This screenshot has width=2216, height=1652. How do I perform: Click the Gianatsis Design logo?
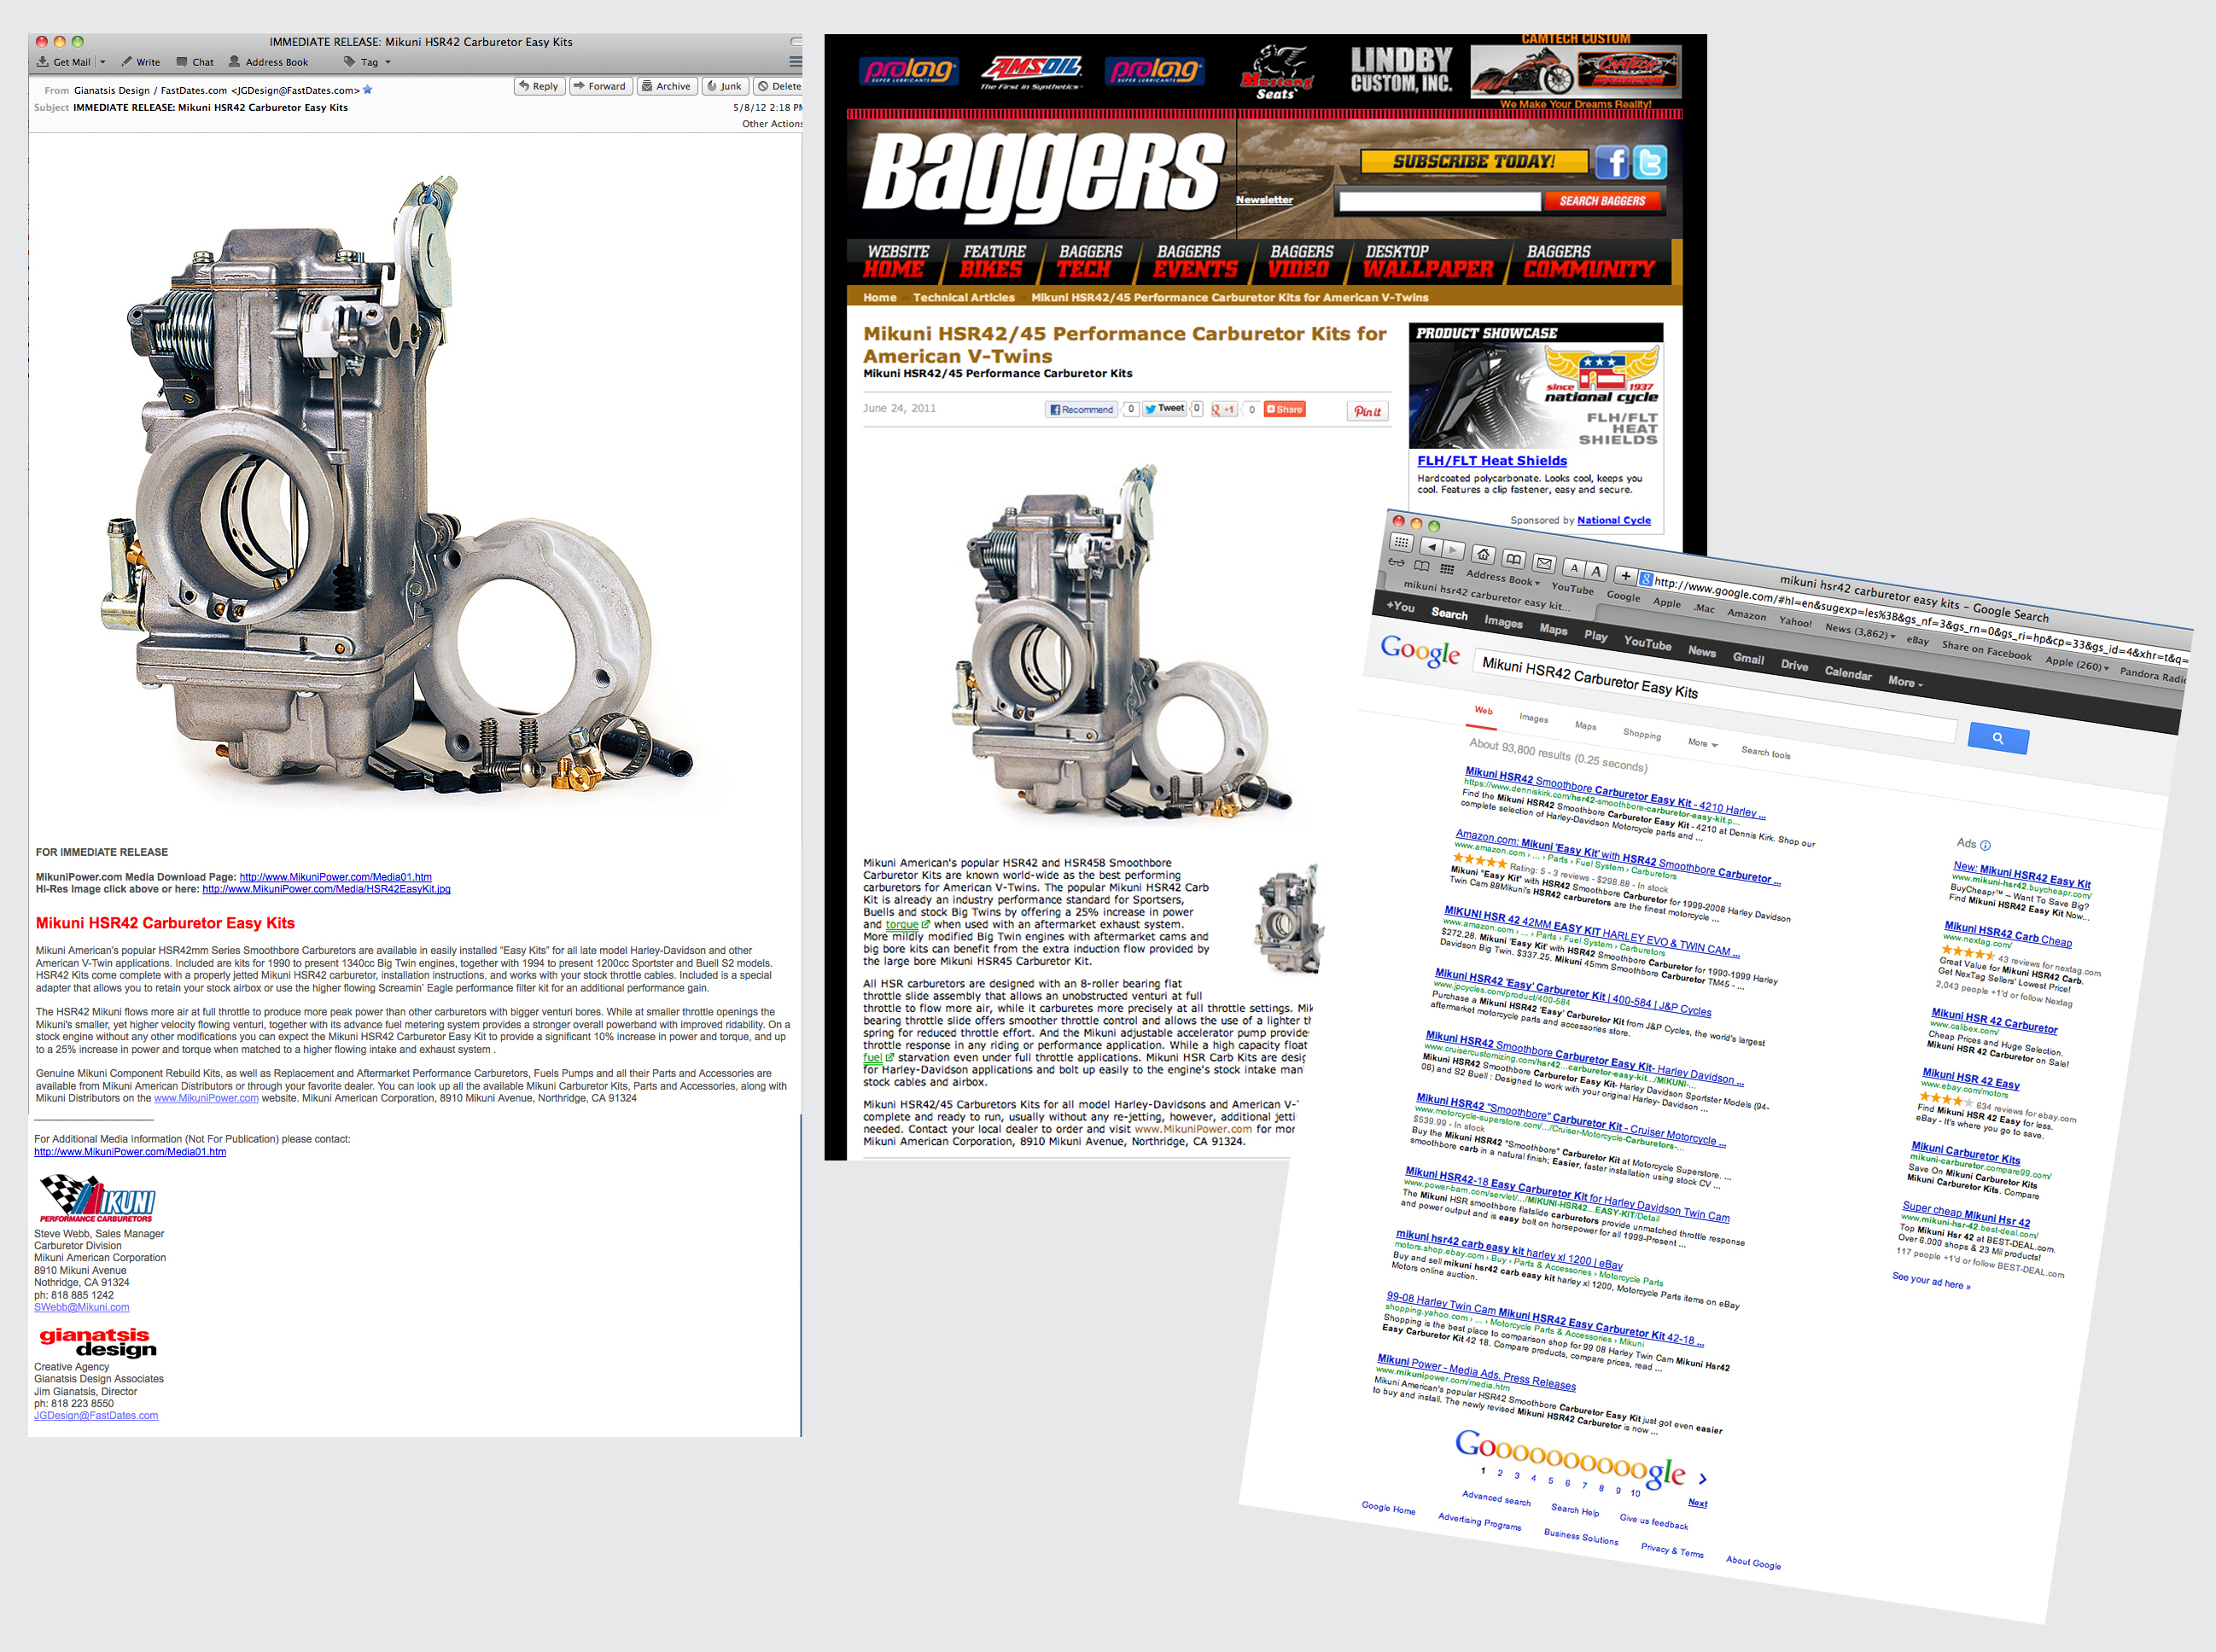coord(98,1342)
